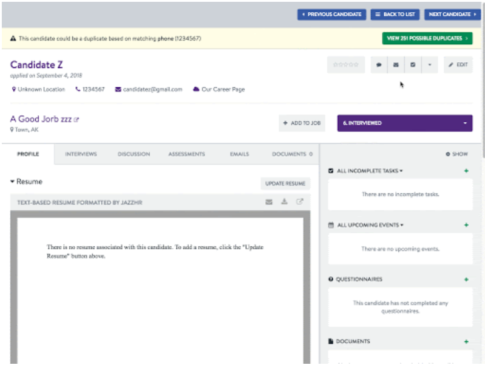Click the comment speech bubble icon
The width and height of the screenshot is (485, 365).
click(x=379, y=65)
